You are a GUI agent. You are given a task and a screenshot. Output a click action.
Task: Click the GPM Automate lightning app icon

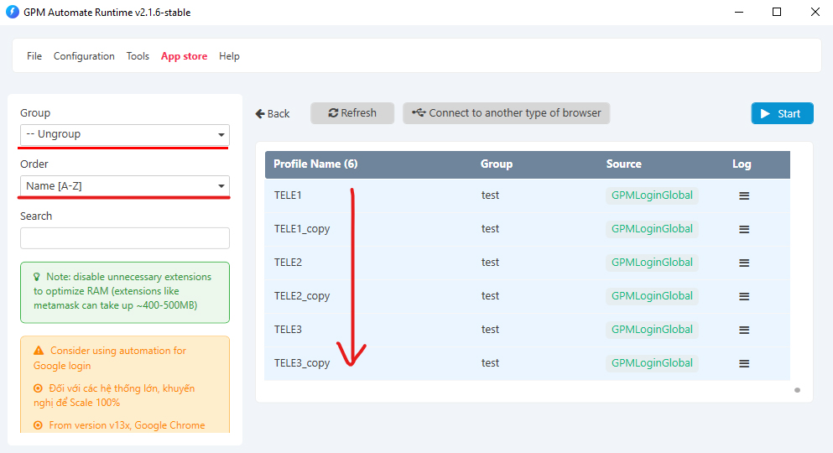click(x=13, y=12)
